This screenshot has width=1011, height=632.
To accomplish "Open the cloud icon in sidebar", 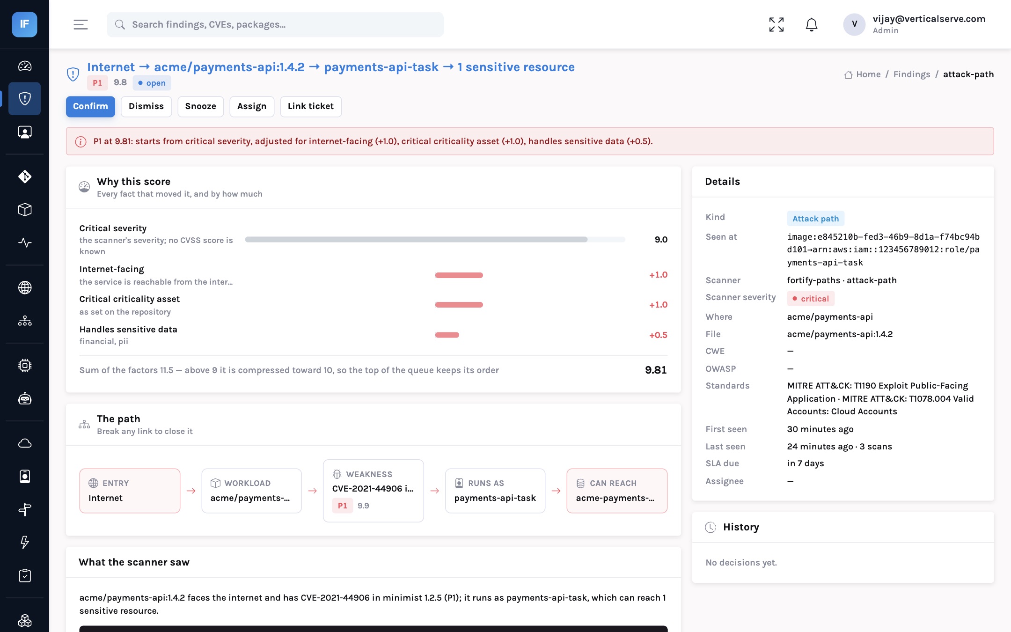I will point(25,443).
